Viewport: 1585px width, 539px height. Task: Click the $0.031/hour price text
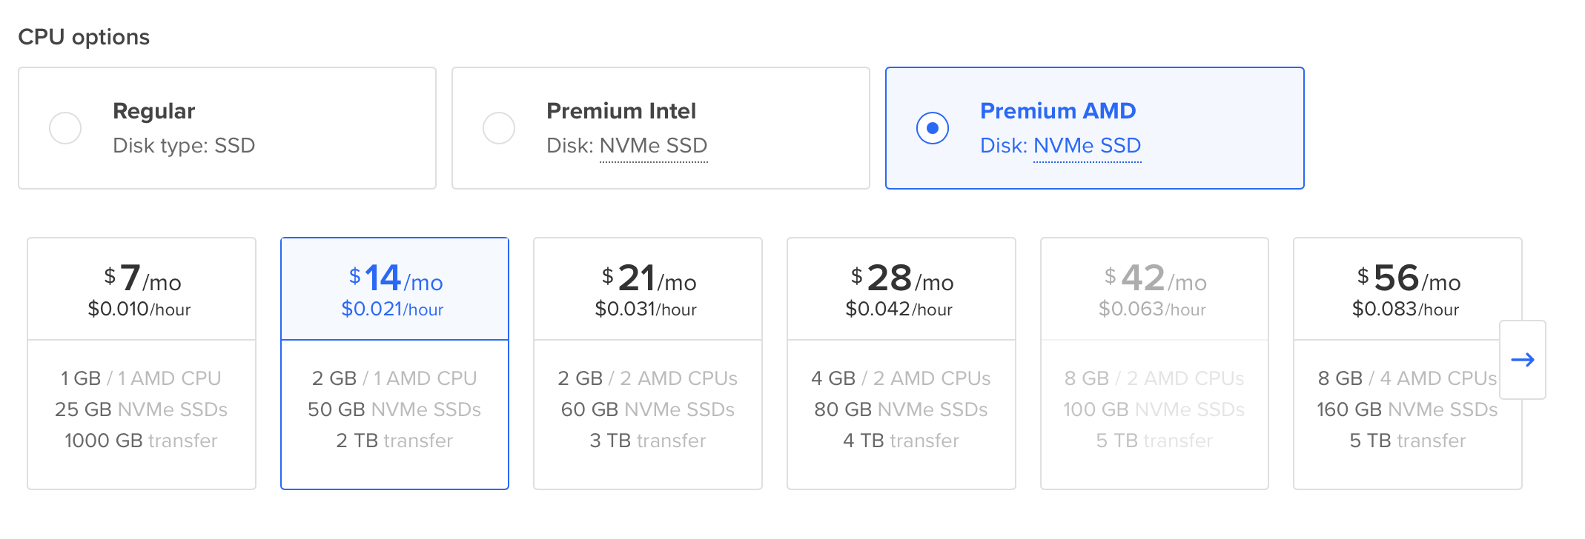(646, 309)
